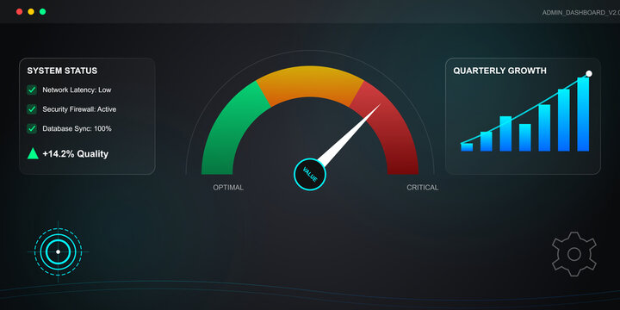The image size is (620, 310).
Task: Click the QUARTERLY GROWTH heading
Action: pos(499,71)
